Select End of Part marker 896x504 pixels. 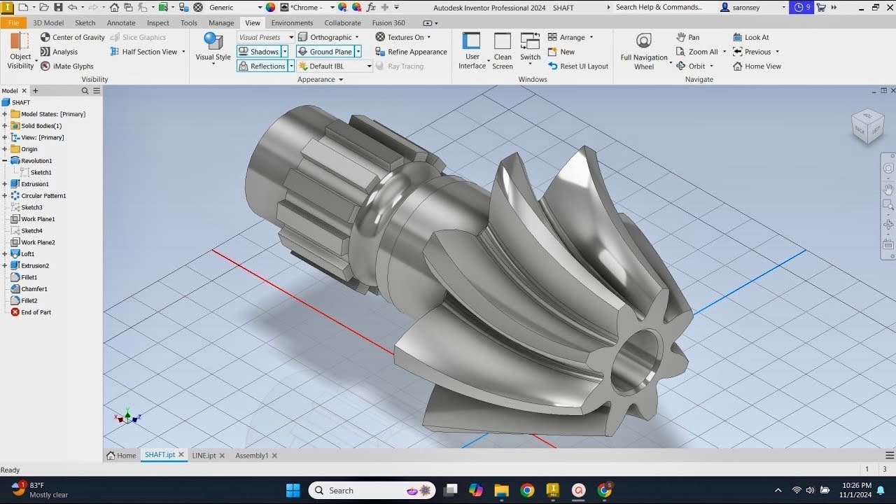click(x=36, y=312)
